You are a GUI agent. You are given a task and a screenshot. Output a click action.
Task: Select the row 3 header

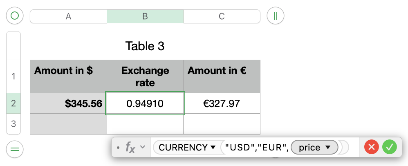tap(13, 123)
